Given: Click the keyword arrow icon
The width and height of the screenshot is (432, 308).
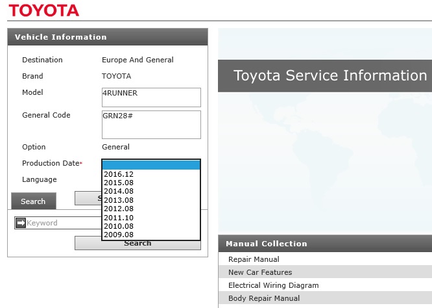Looking at the screenshot, I should point(21,223).
